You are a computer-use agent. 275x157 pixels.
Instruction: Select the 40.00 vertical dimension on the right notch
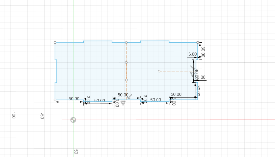(197, 74)
